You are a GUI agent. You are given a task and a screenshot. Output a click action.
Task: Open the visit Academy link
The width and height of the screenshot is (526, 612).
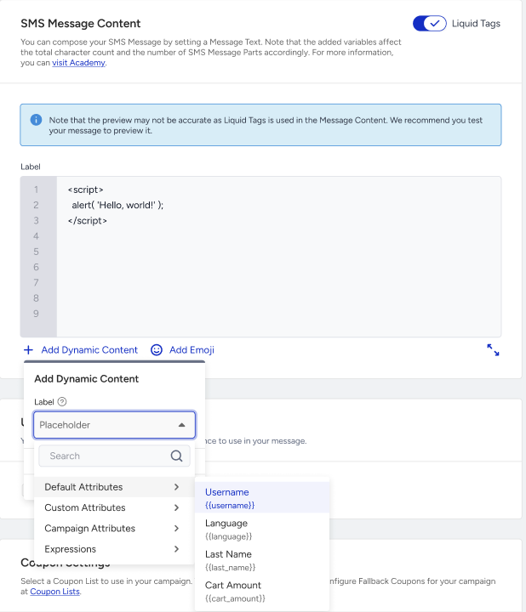[x=78, y=62]
